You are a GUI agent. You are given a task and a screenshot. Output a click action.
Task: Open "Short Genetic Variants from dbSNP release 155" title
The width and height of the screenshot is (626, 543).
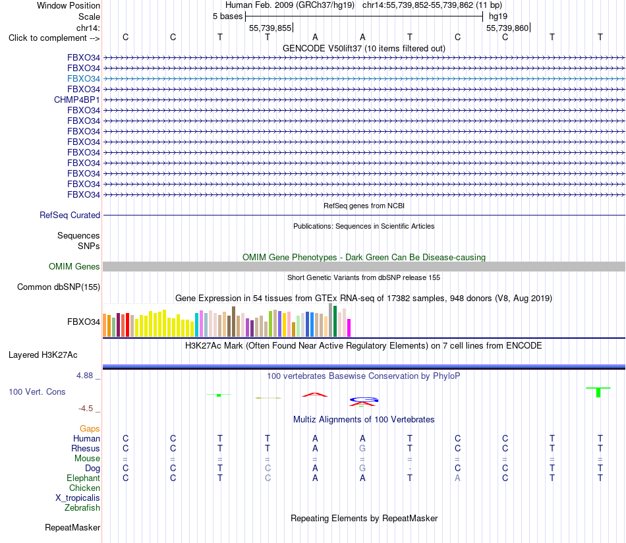pos(364,277)
